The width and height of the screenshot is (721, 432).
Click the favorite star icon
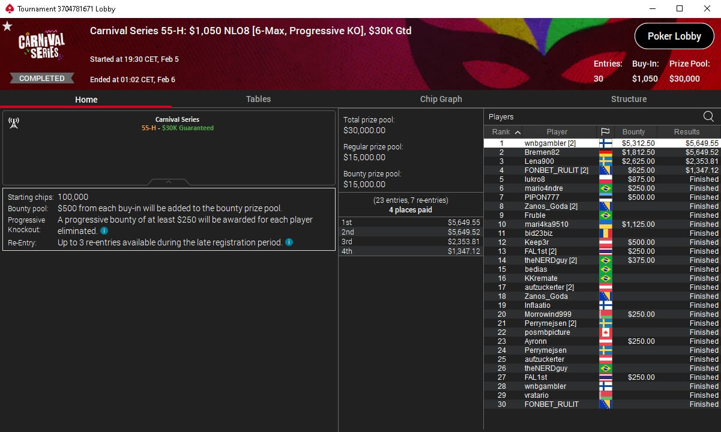point(7,26)
